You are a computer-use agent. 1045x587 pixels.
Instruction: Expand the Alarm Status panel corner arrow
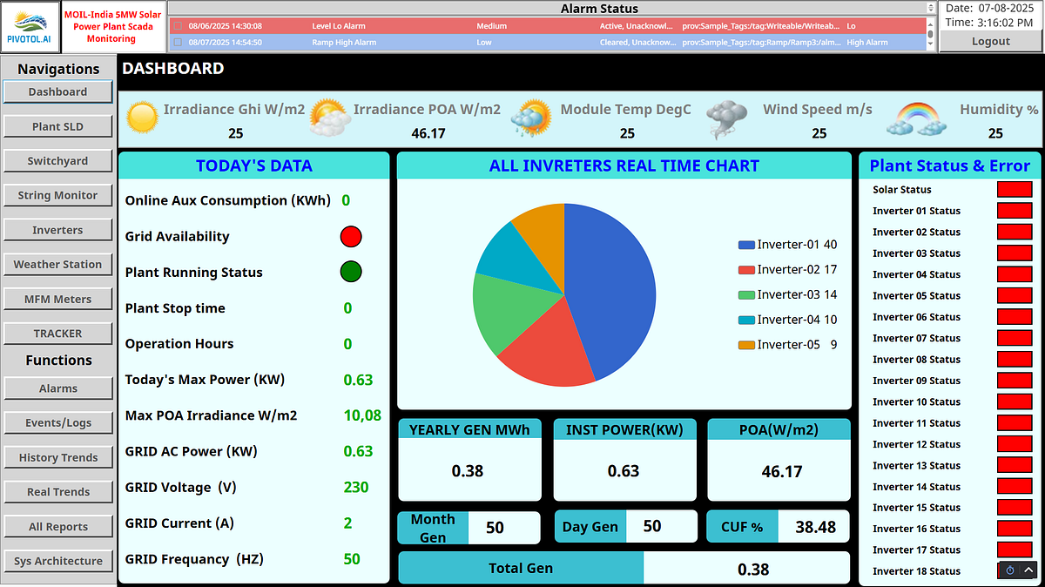tap(930, 8)
